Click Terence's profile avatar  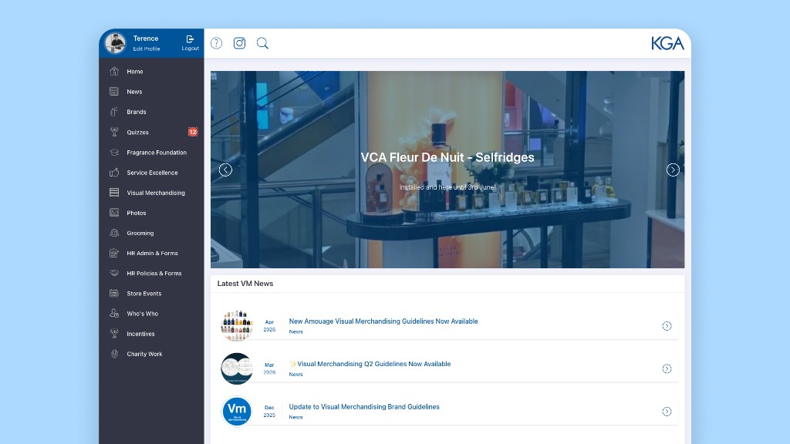pos(116,43)
